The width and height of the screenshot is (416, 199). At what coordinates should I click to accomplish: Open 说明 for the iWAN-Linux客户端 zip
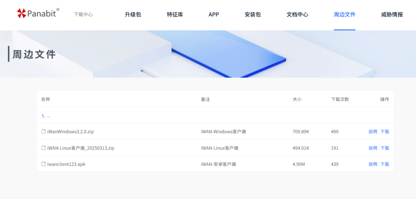[x=373, y=148]
